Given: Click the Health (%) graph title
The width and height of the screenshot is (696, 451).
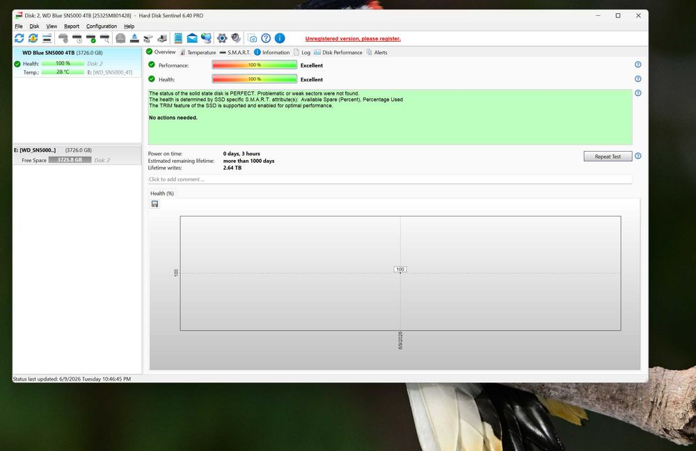Looking at the screenshot, I should point(162,193).
